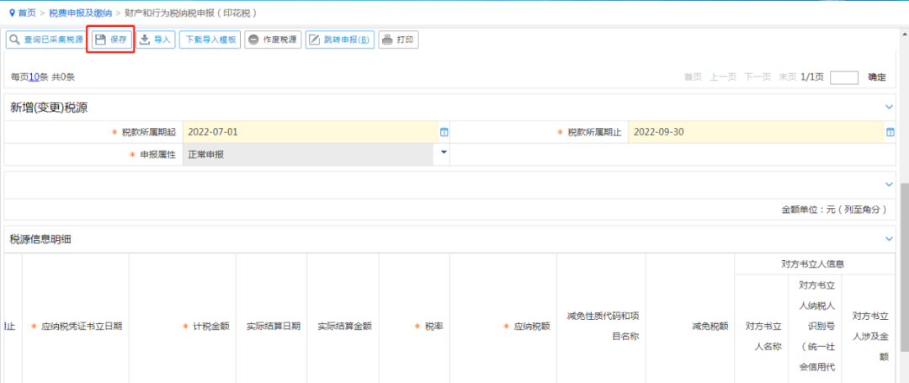Go to 末页 in pagination
Viewport: 909px width, 383px height.
pyautogui.click(x=788, y=77)
